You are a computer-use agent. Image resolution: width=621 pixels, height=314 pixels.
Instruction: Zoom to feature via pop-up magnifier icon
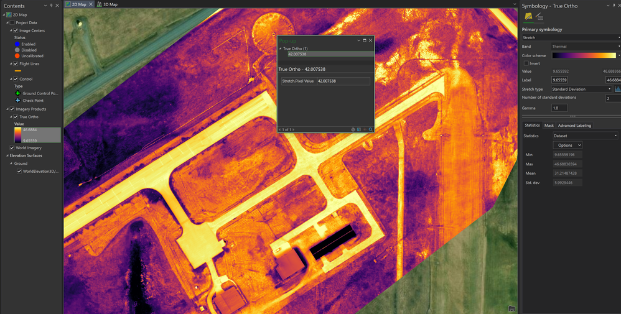371,129
